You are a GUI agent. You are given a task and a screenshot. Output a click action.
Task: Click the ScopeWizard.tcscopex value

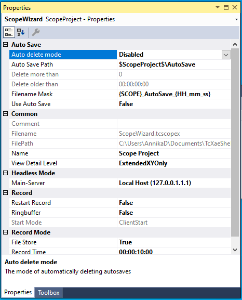point(149,134)
